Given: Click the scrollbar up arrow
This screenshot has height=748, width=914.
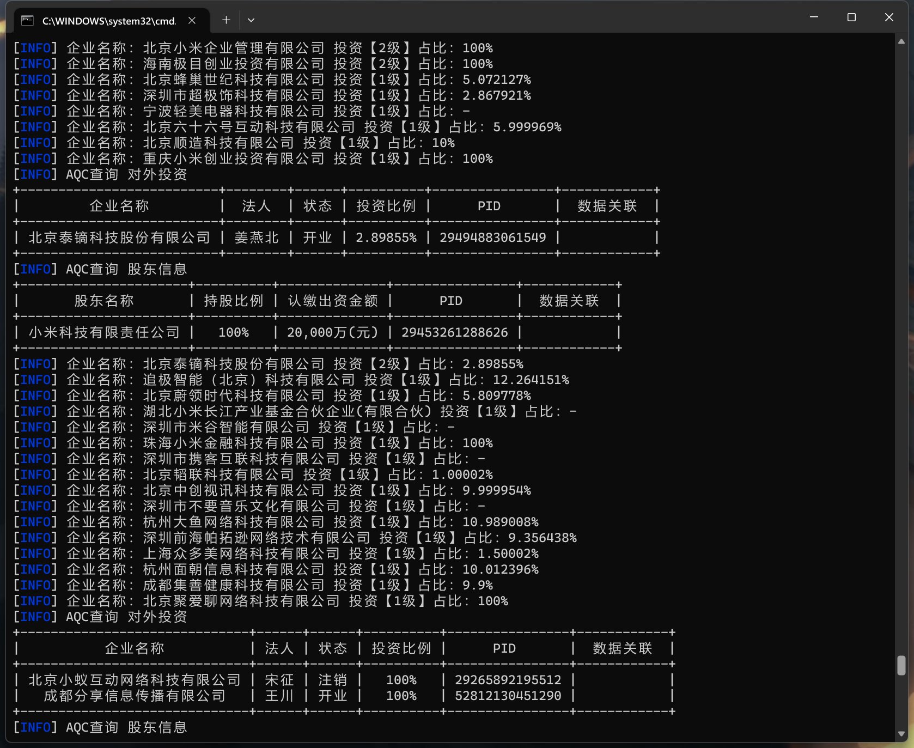Looking at the screenshot, I should click(901, 41).
